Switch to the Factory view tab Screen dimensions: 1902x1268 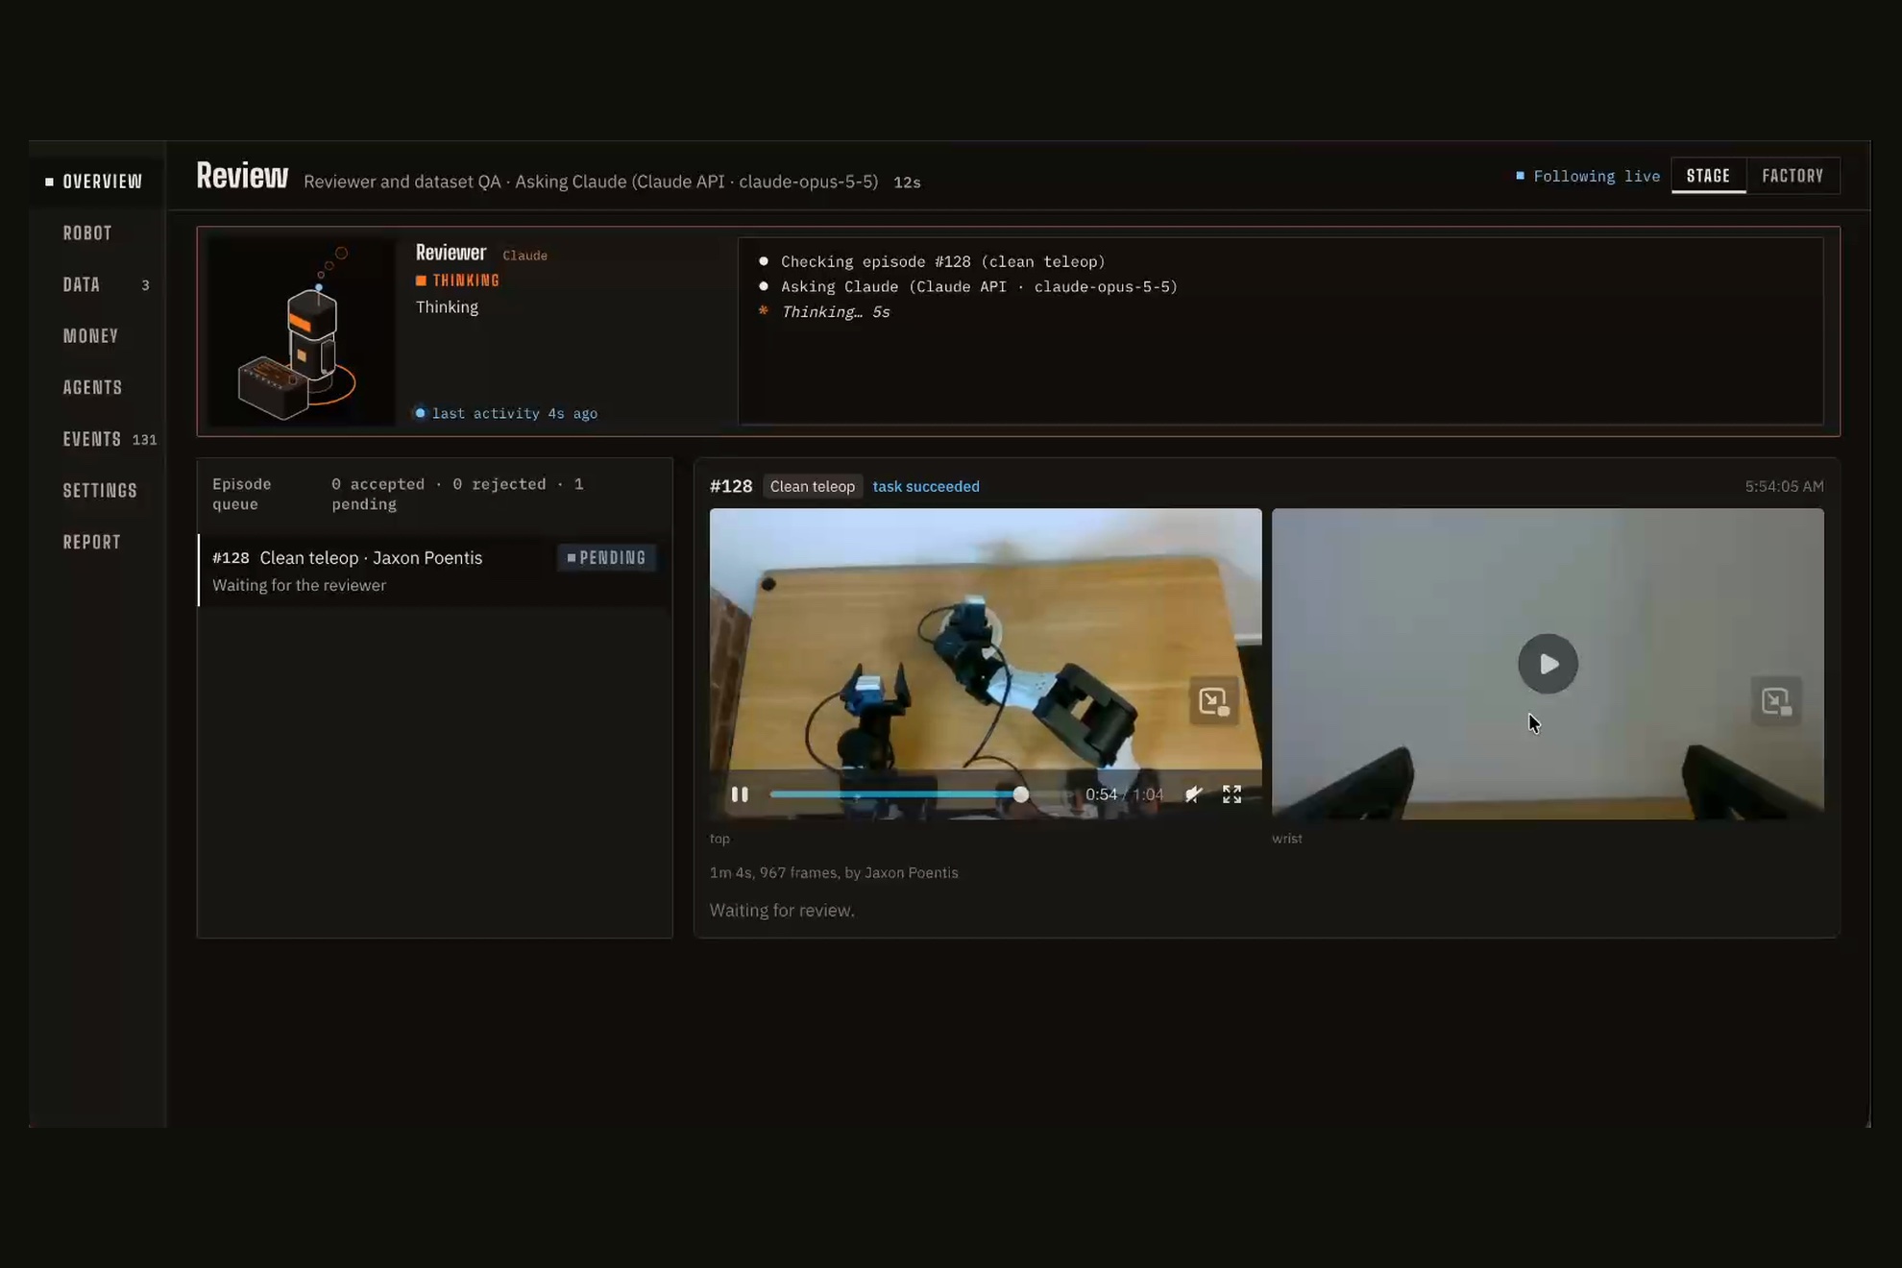pos(1792,176)
